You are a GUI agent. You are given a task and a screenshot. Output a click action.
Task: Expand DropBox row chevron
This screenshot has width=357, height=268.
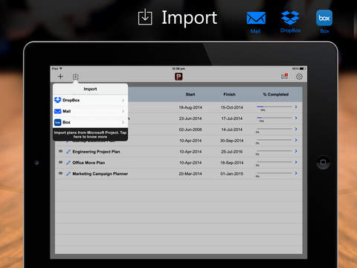(123, 100)
